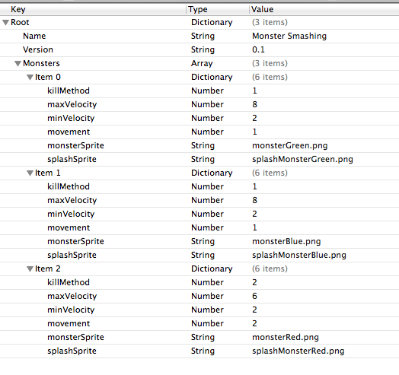Select the Item 1 key label
This screenshot has height=375, width=399.
point(47,173)
